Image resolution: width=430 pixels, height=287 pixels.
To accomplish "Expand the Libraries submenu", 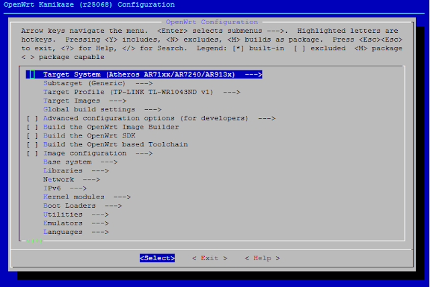I will click(75, 171).
